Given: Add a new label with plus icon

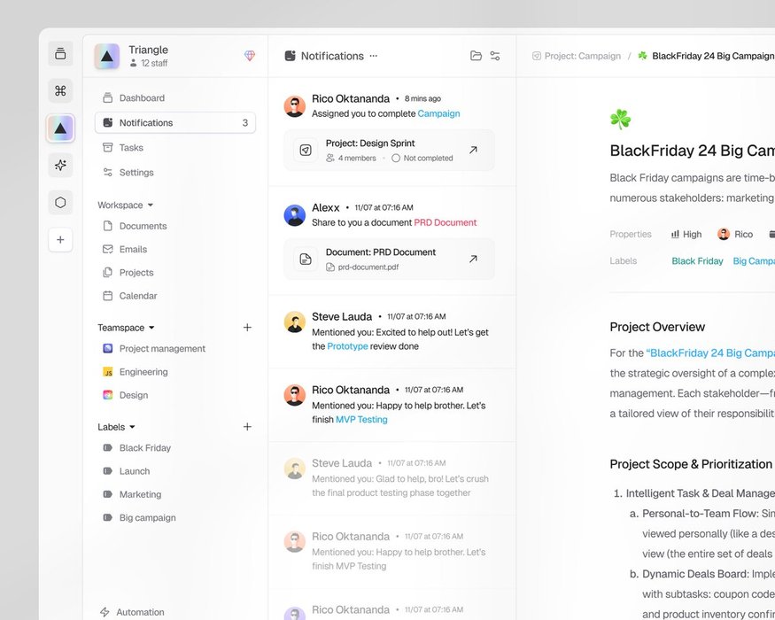Looking at the screenshot, I should point(247,427).
